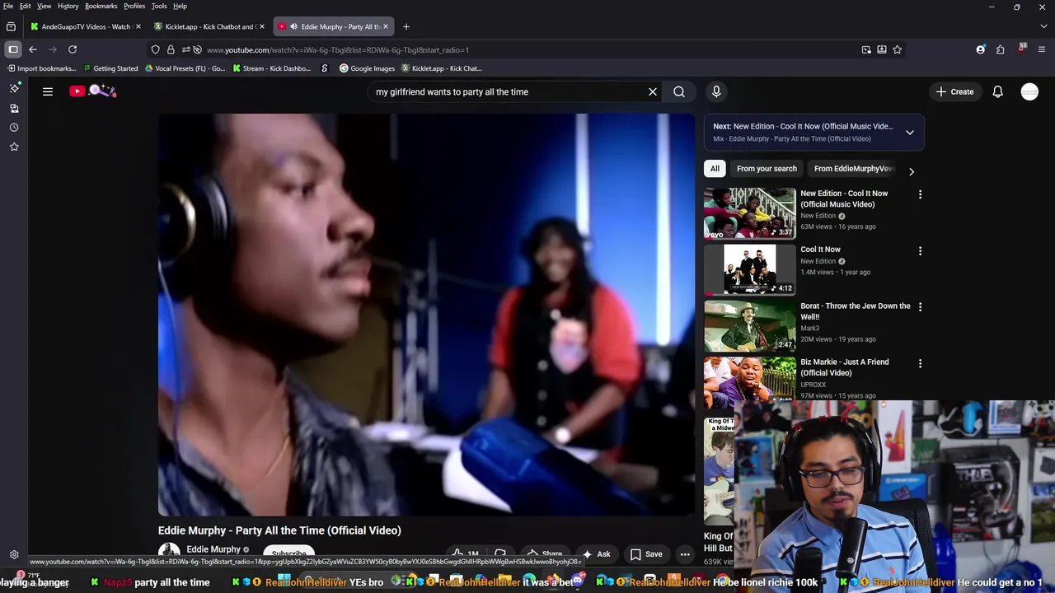Open Biz Markie Just A Friend thumbnail

click(x=750, y=381)
